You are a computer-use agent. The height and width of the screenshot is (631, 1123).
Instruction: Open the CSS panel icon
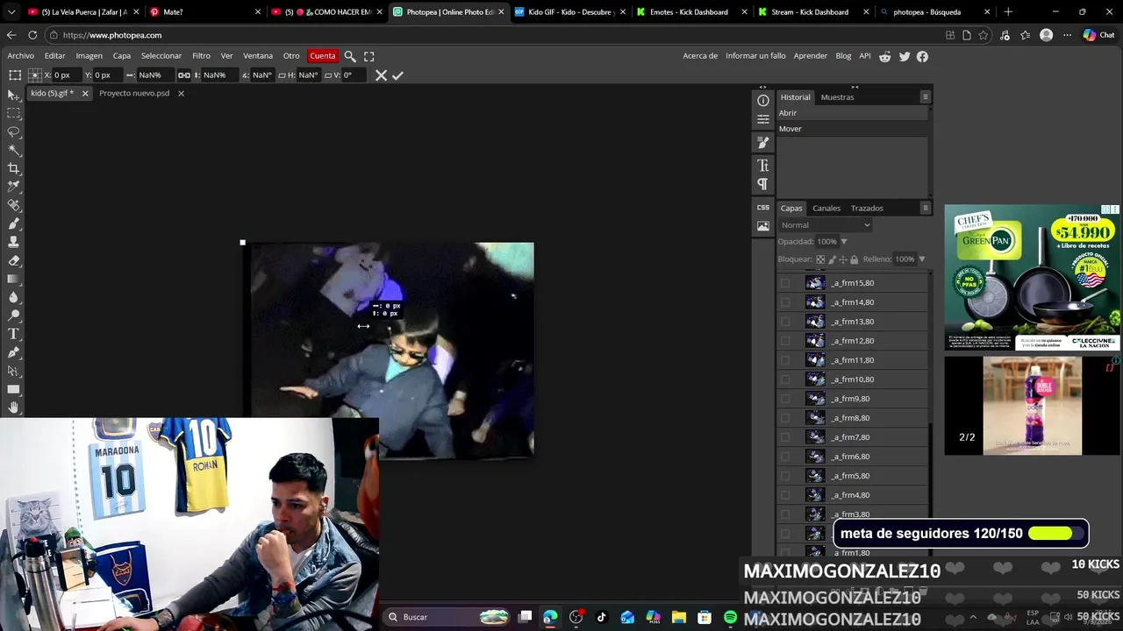[763, 208]
